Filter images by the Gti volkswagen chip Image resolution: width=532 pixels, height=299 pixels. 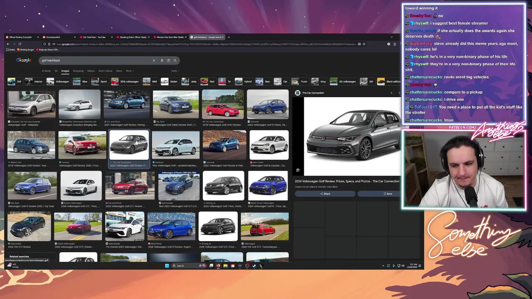point(343,81)
